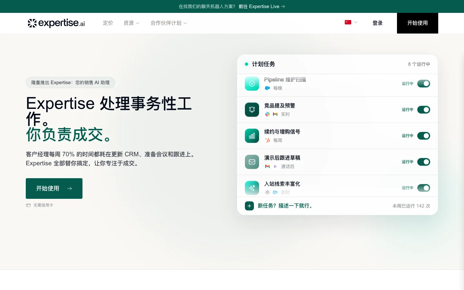Click the green plus icon for new task
The height and width of the screenshot is (290, 464).
click(x=249, y=206)
